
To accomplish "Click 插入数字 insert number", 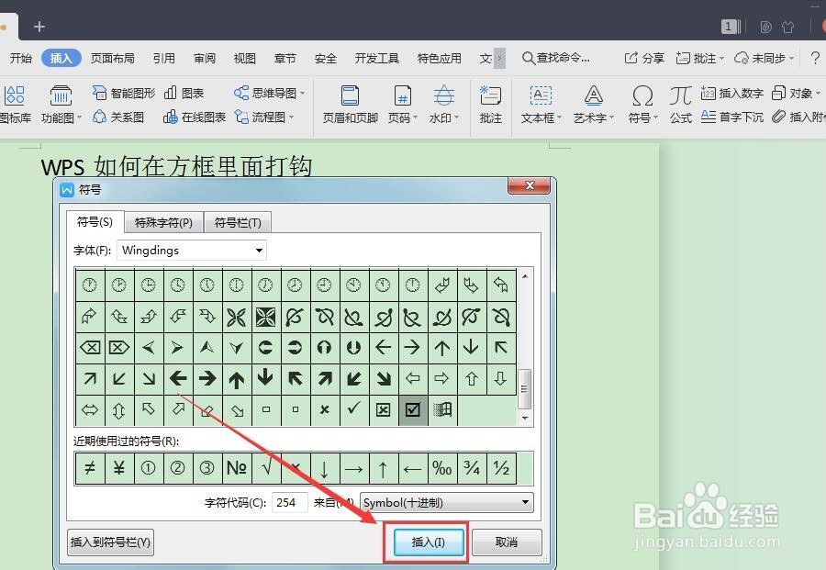I will [x=732, y=94].
